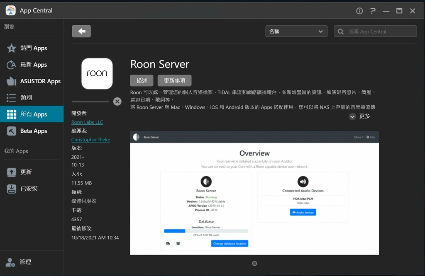Click the Roon app logo
The image size is (425, 276).
(97, 74)
